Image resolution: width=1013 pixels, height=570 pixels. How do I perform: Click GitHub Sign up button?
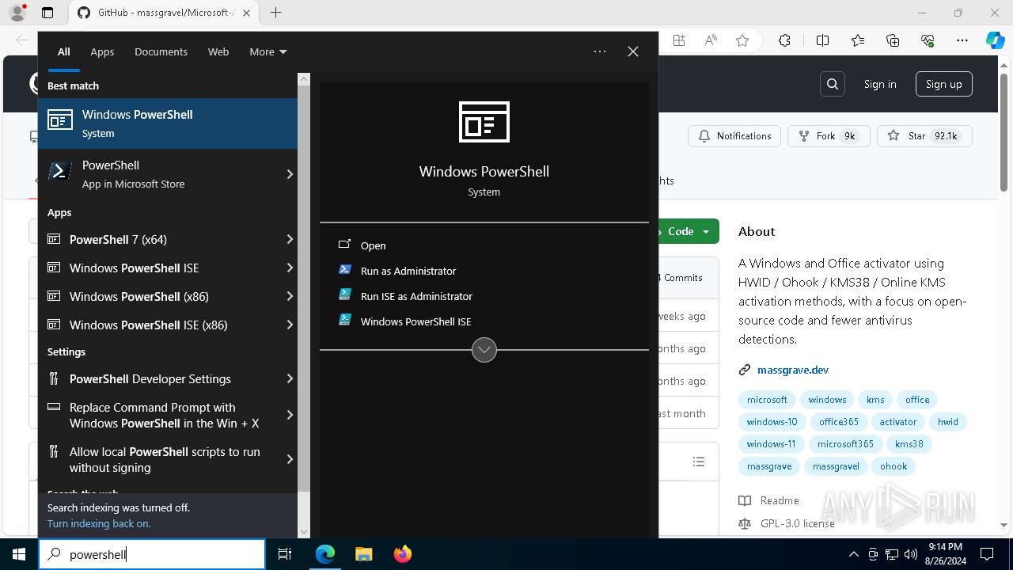tap(944, 84)
